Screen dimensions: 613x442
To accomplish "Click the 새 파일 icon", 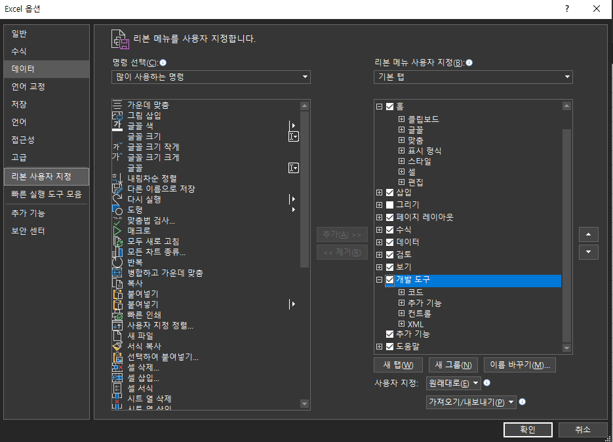I will pyautogui.click(x=117, y=336).
